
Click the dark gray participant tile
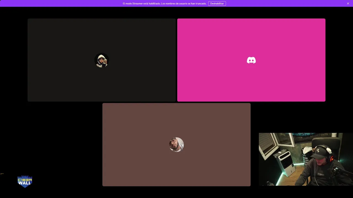pyautogui.click(x=102, y=60)
